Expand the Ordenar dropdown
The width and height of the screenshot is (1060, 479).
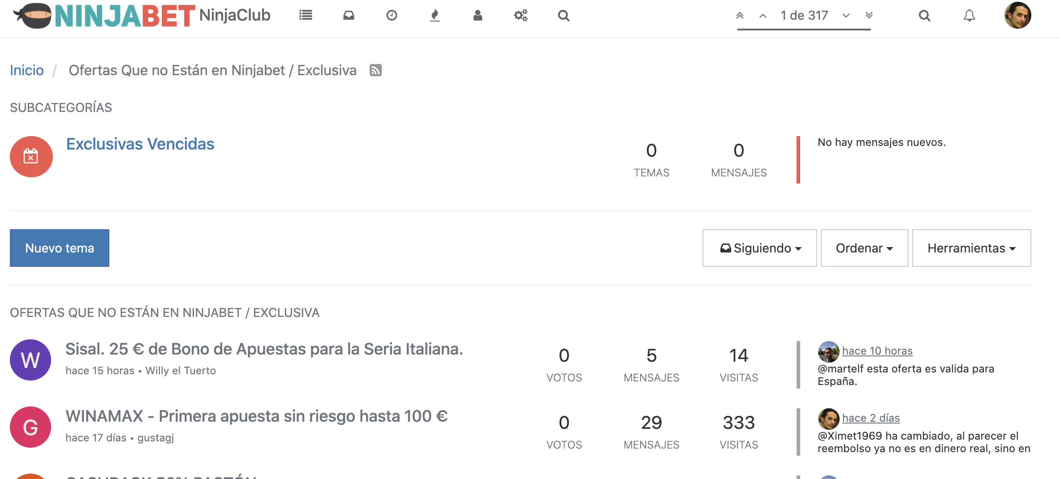click(865, 248)
